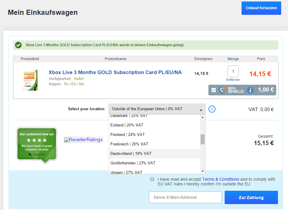Click the dropdown list scrollbar thumb
Viewport: 288px width, 210px height.
point(202,139)
